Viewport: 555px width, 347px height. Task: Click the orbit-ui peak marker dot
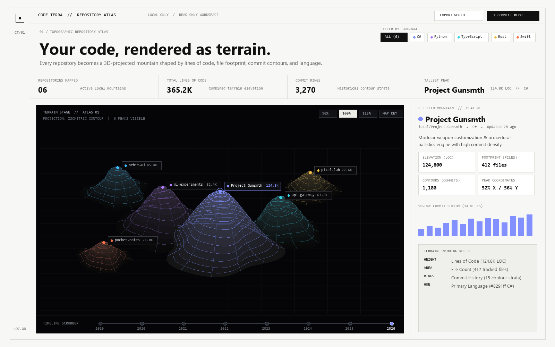pos(118,168)
